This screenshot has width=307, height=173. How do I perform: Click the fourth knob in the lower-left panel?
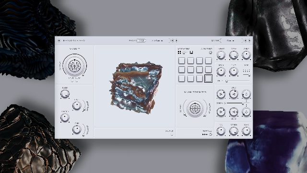[x=77, y=129]
